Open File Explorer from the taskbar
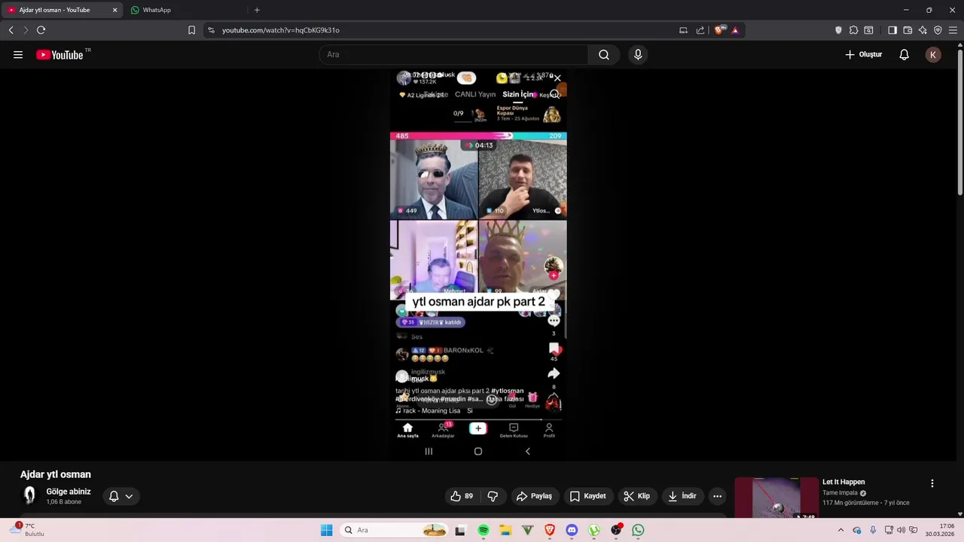The width and height of the screenshot is (964, 542). tap(505, 530)
